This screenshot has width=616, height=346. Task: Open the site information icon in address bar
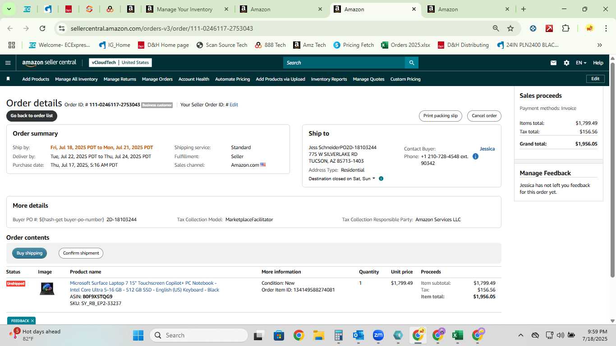[x=62, y=28]
